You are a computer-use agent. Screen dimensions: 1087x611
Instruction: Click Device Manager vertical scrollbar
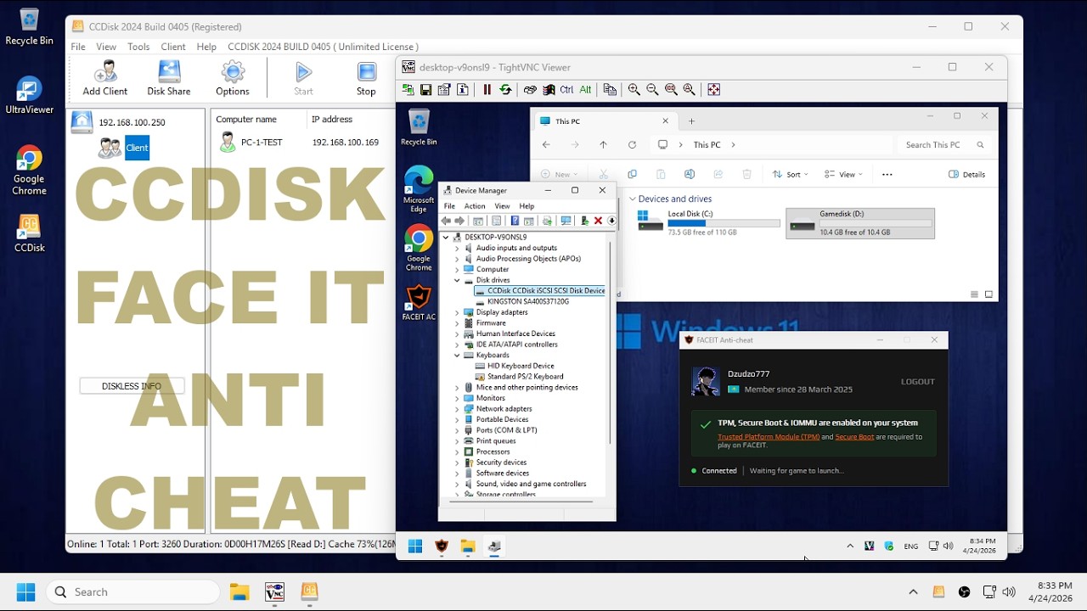(610, 343)
